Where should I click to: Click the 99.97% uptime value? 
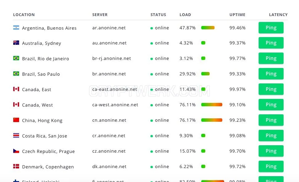point(237,89)
